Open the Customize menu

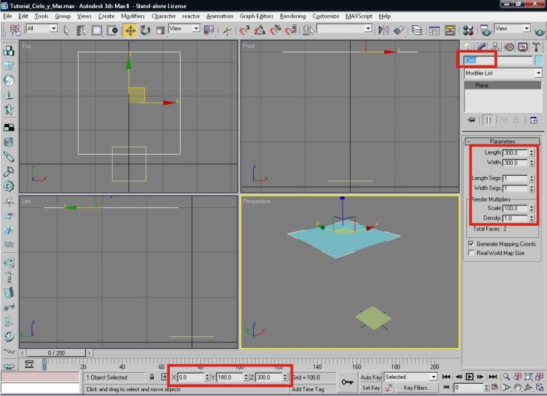coord(325,16)
